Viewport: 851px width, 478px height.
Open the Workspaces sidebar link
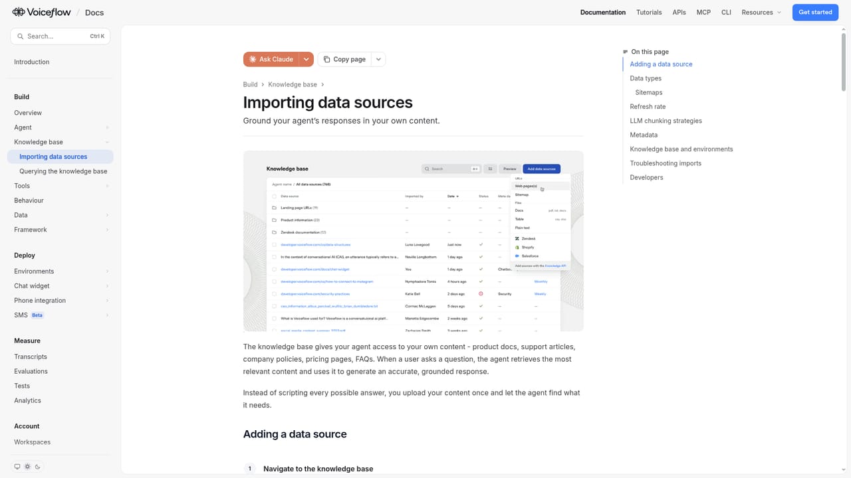click(x=32, y=442)
